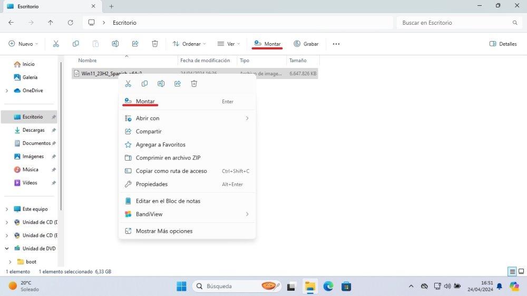Image resolution: width=527 pixels, height=296 pixels.
Task: Click the See more three-dots button
Action: tap(336, 44)
